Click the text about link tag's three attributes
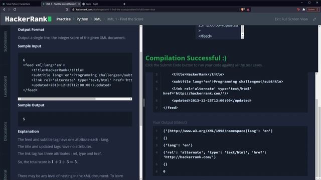Viewport: 321px width, 180px height. coord(60,153)
